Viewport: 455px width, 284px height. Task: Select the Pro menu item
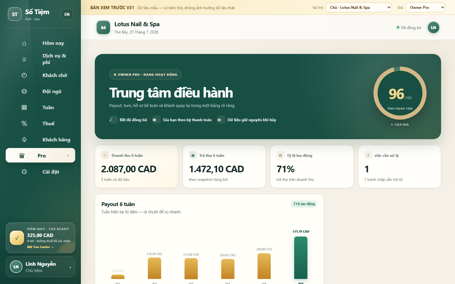pyautogui.click(x=40, y=155)
